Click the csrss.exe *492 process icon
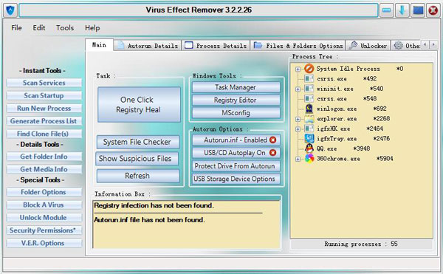 click(309, 78)
